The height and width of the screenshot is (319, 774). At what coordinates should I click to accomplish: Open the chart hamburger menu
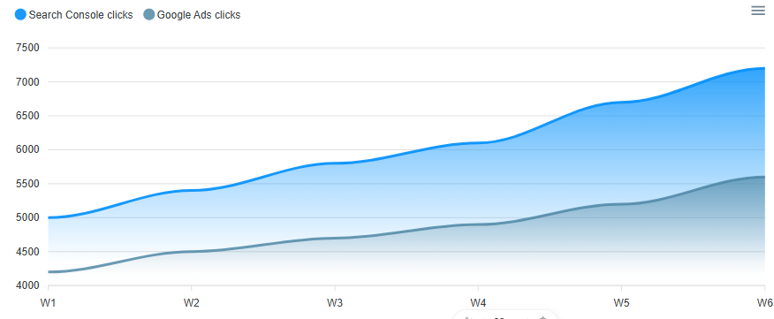click(758, 11)
